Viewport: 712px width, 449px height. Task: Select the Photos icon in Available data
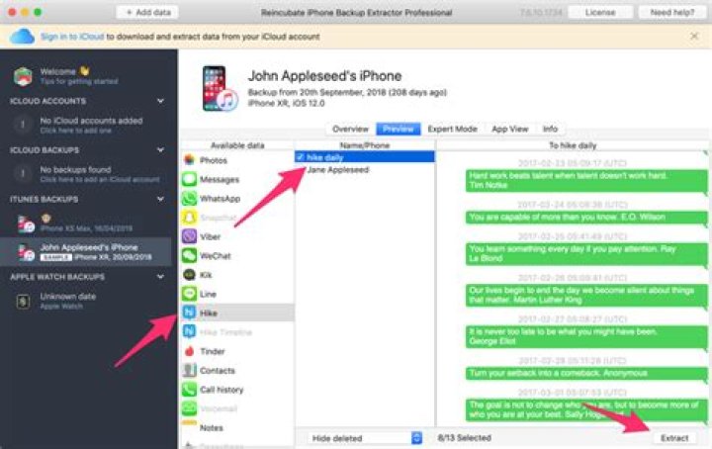pyautogui.click(x=189, y=159)
